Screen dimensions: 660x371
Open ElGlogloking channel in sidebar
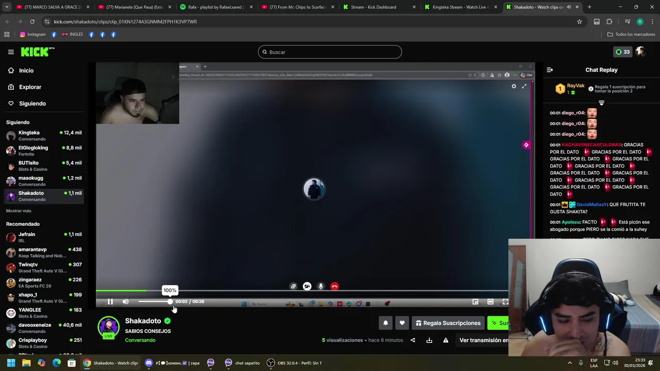tap(43, 150)
